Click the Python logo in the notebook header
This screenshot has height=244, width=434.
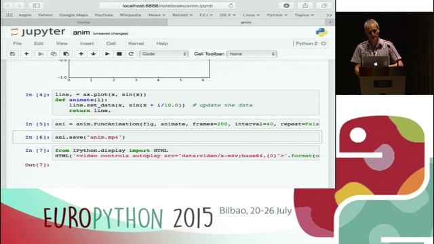point(321,33)
